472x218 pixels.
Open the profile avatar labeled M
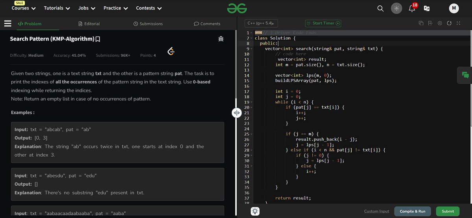[x=454, y=8]
